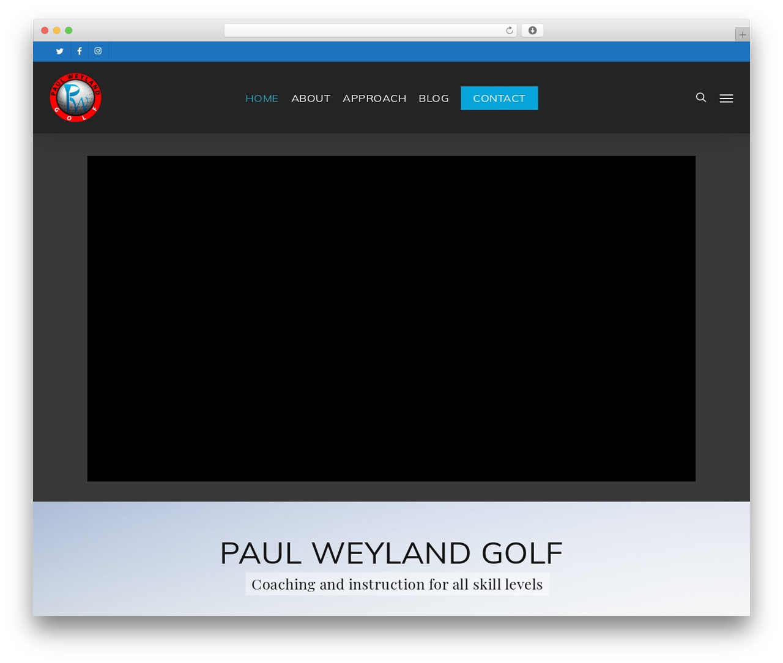The image size is (783, 663).
Task: Open a new browser tab
Action: point(742,35)
